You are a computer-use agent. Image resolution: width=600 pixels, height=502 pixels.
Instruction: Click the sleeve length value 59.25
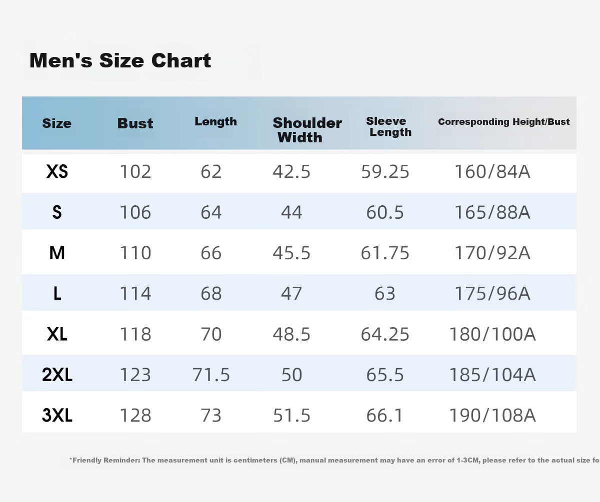(385, 172)
